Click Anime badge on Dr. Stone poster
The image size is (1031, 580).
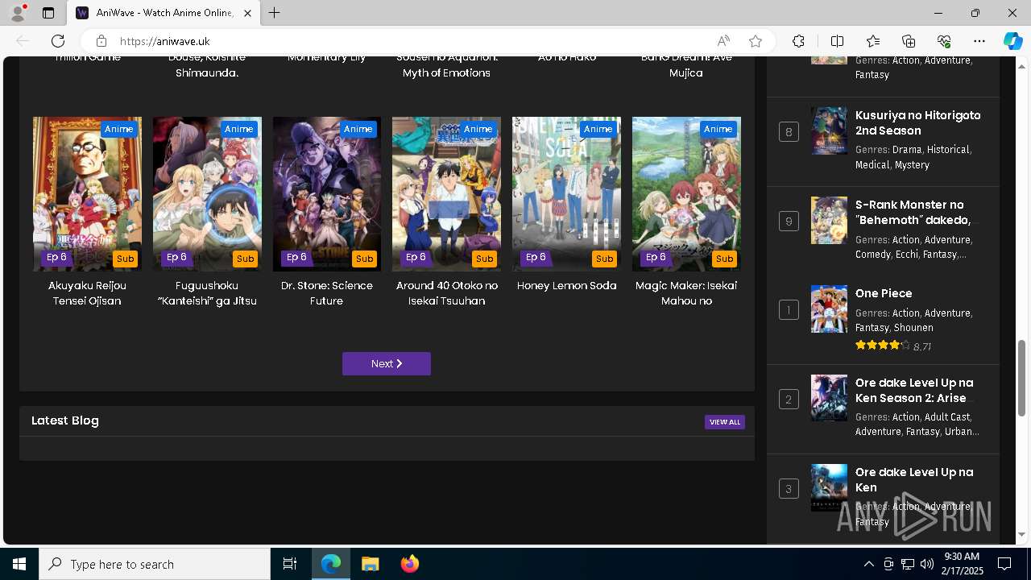coord(358,129)
